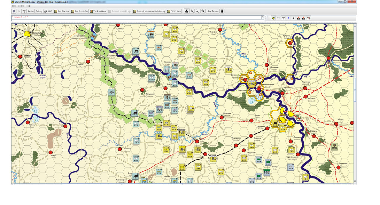The image size is (380, 205).
Task: Click the Blonie red town marker
Action: coord(251,120)
